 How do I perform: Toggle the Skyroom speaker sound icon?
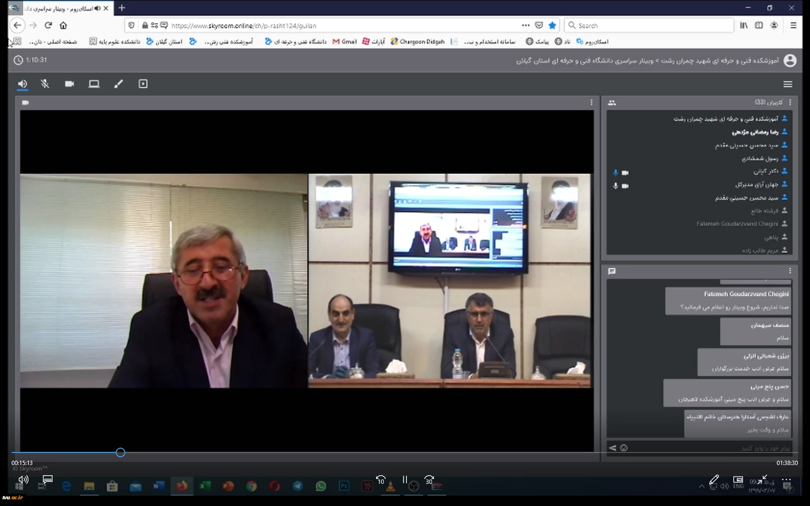pyautogui.click(x=22, y=84)
